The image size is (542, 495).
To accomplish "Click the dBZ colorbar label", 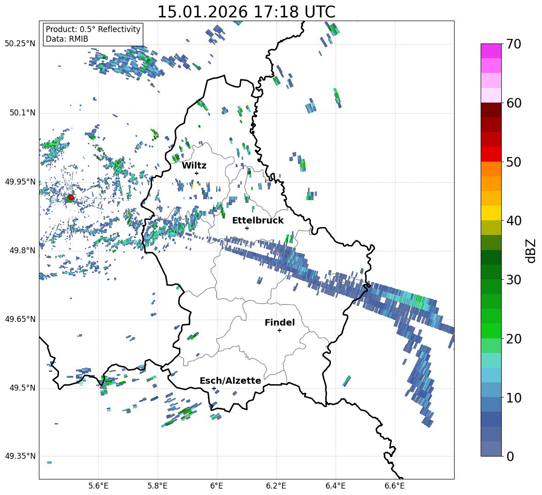I will pos(530,250).
